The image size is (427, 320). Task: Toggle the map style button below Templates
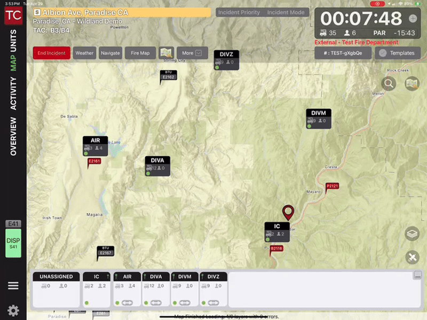point(412,83)
